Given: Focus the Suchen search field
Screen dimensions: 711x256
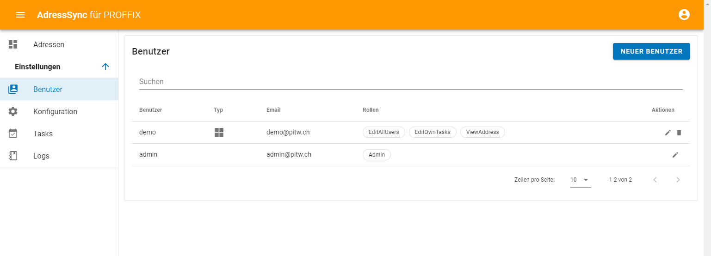Looking at the screenshot, I should (410, 81).
